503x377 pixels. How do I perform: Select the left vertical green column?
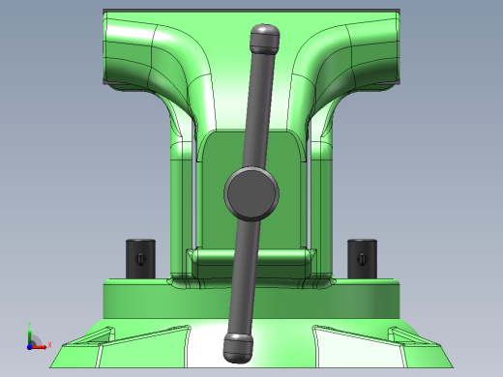181,210
